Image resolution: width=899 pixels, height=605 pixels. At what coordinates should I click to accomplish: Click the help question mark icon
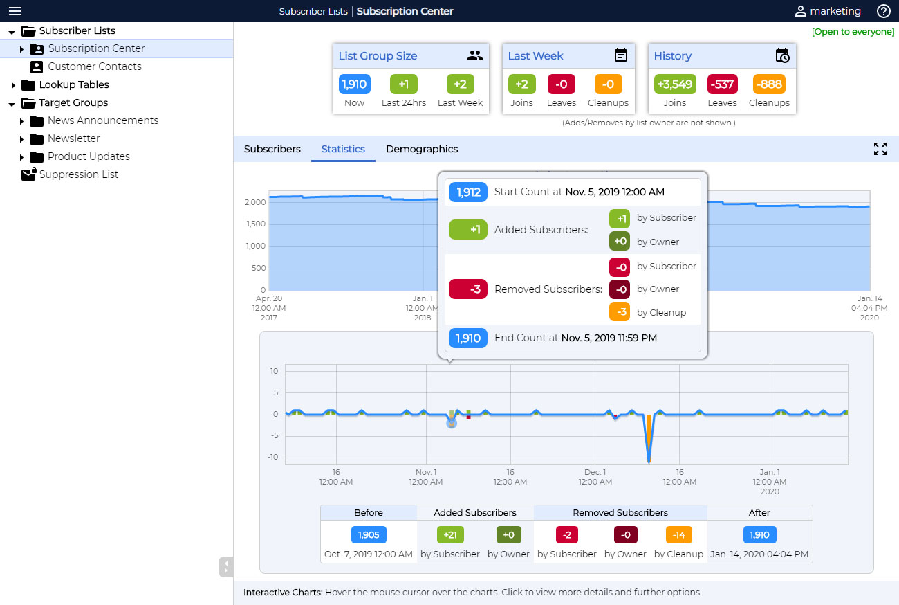pyautogui.click(x=883, y=11)
